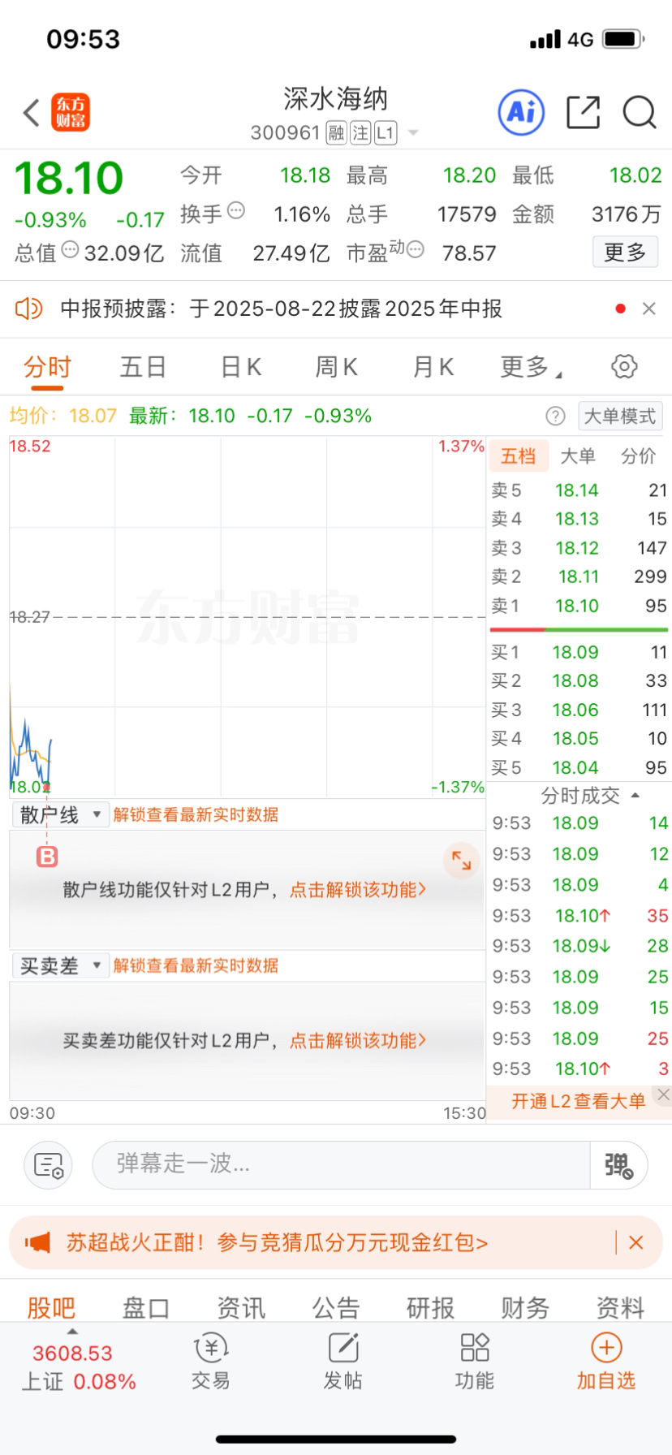Open the search magnifier icon
Image resolution: width=672 pixels, height=1455 pixels.
pos(640,112)
